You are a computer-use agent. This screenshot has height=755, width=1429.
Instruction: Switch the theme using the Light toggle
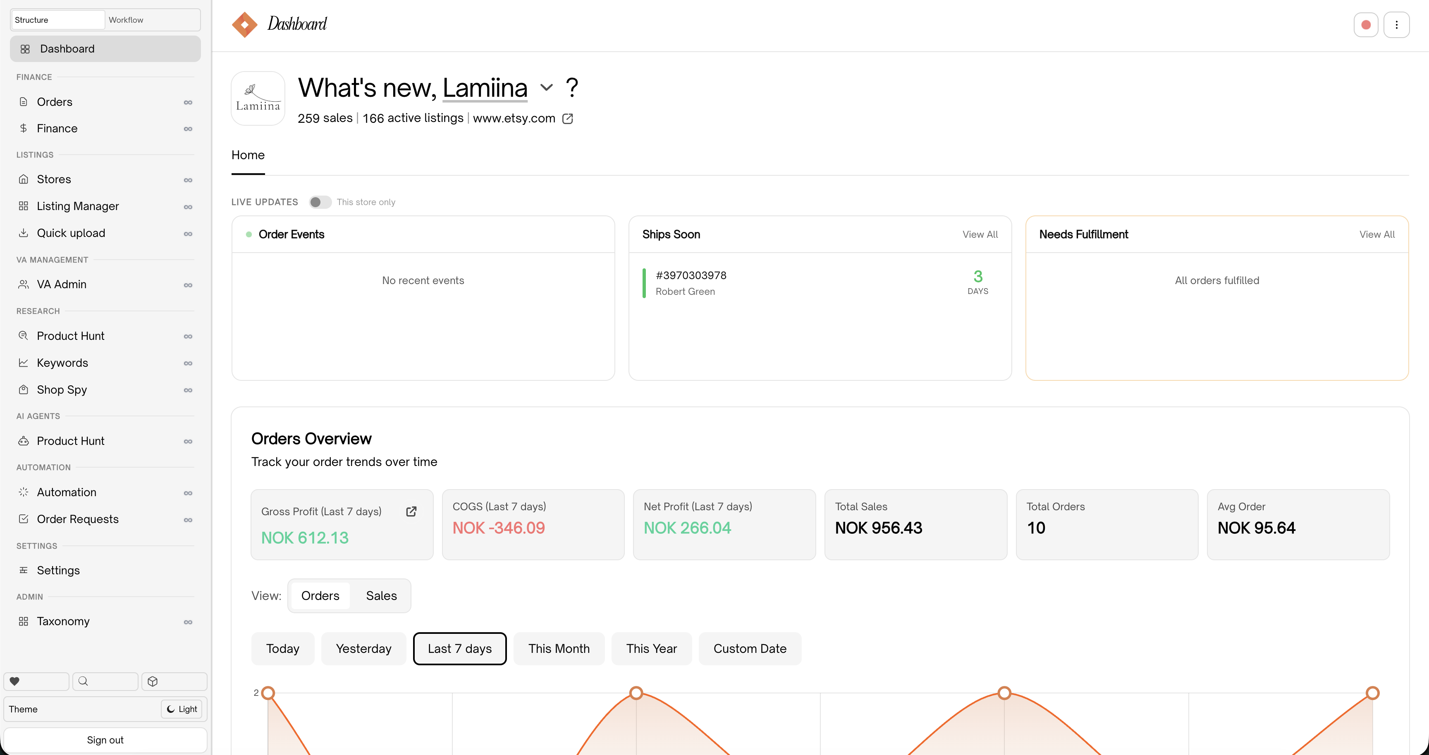click(182, 709)
